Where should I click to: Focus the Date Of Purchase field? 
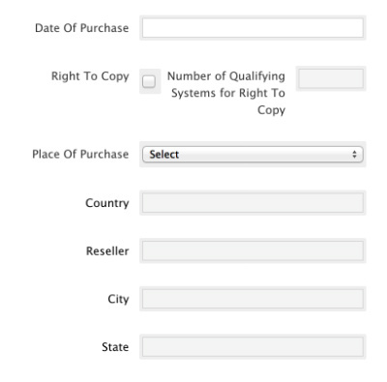click(x=253, y=28)
